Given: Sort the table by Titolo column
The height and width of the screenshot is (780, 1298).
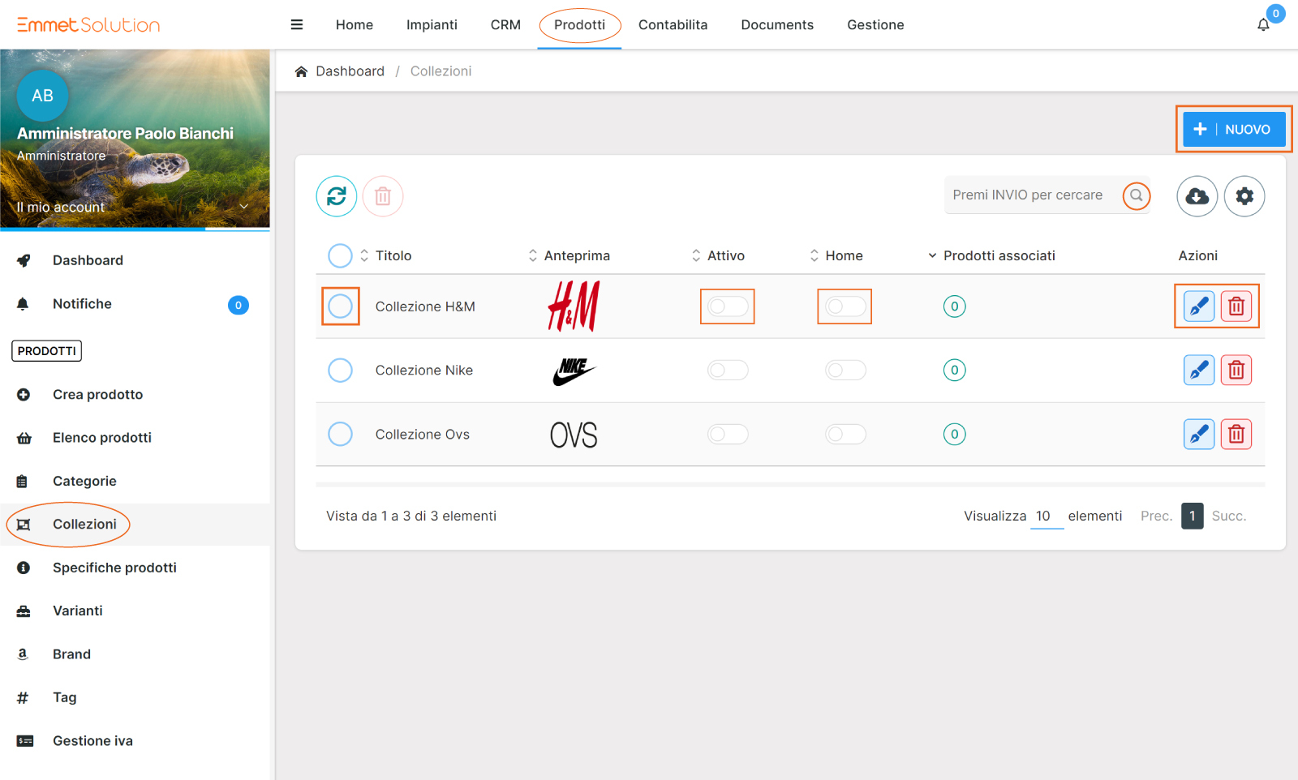Looking at the screenshot, I should point(393,256).
